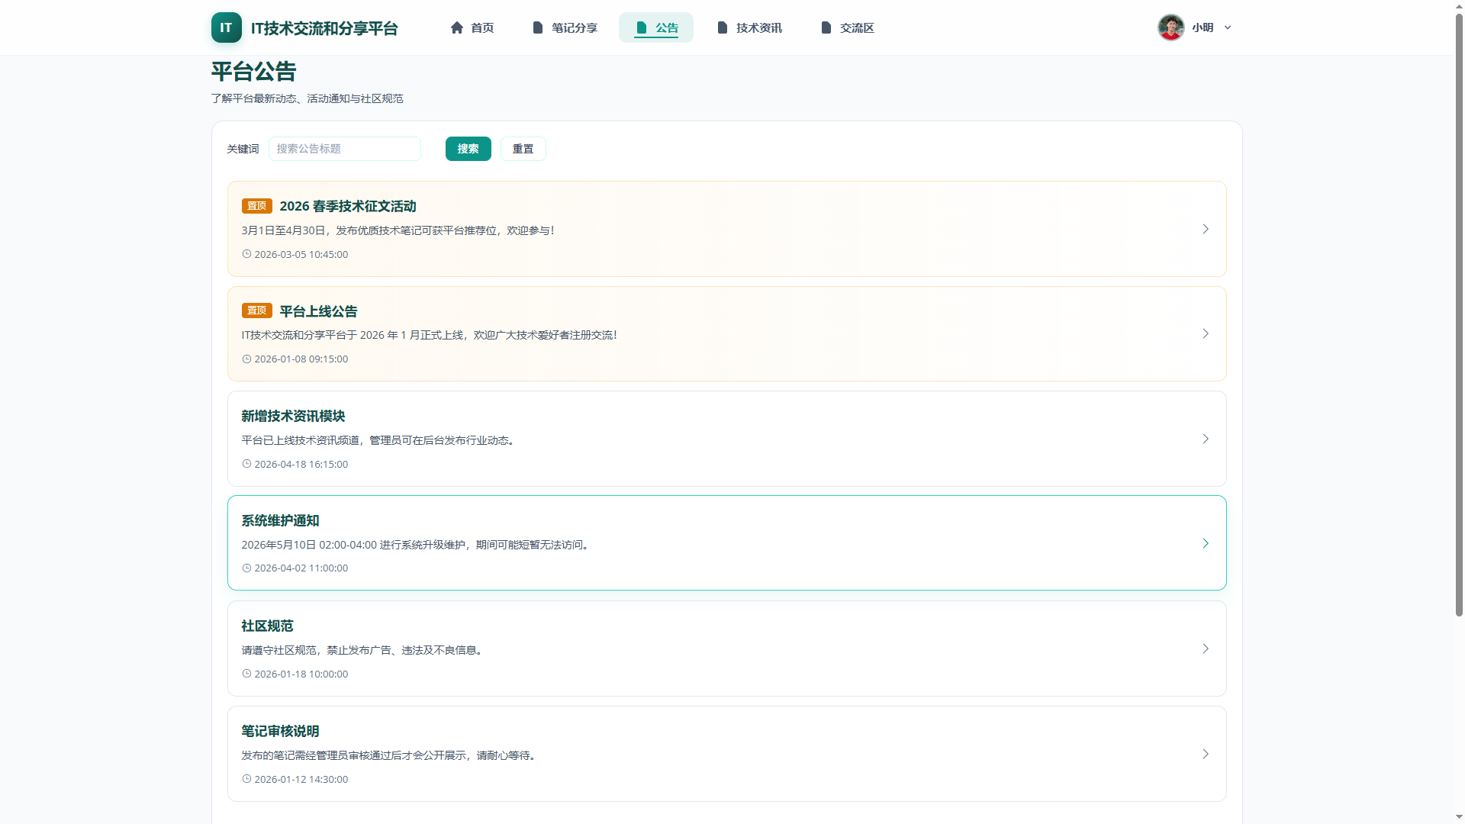Click the home icon beside 首页

(x=457, y=27)
